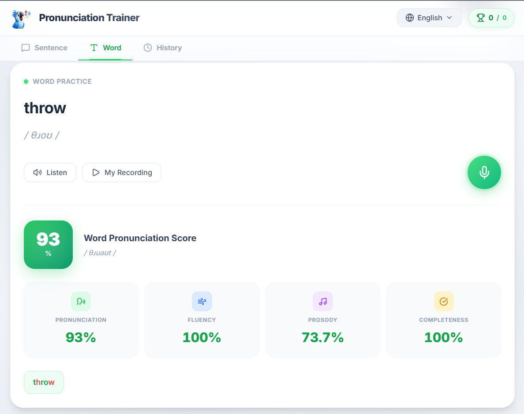Click the colored 'throw' word chip

pyautogui.click(x=44, y=382)
